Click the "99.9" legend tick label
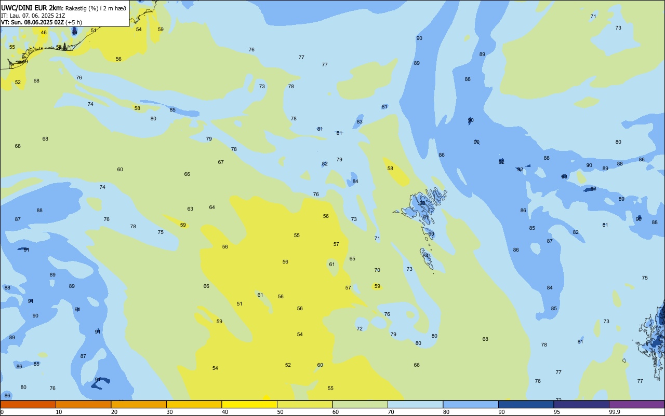The image size is (665, 416). (x=615, y=412)
